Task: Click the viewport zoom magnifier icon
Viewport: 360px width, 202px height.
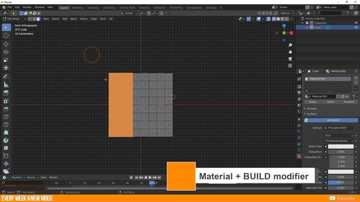Action: [290, 45]
